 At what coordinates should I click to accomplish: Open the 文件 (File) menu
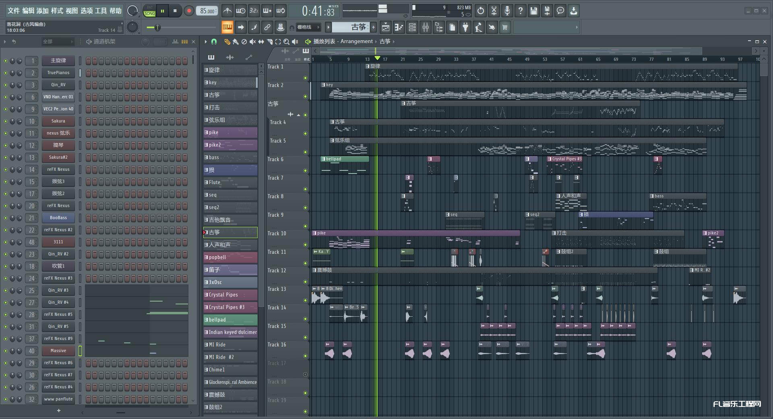(13, 11)
